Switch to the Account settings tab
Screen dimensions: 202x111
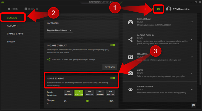(12, 26)
